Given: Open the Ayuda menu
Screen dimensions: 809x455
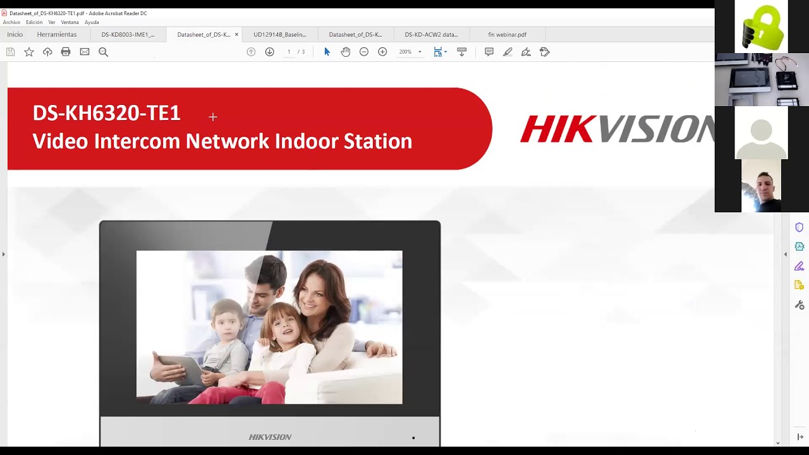Looking at the screenshot, I should point(92,22).
